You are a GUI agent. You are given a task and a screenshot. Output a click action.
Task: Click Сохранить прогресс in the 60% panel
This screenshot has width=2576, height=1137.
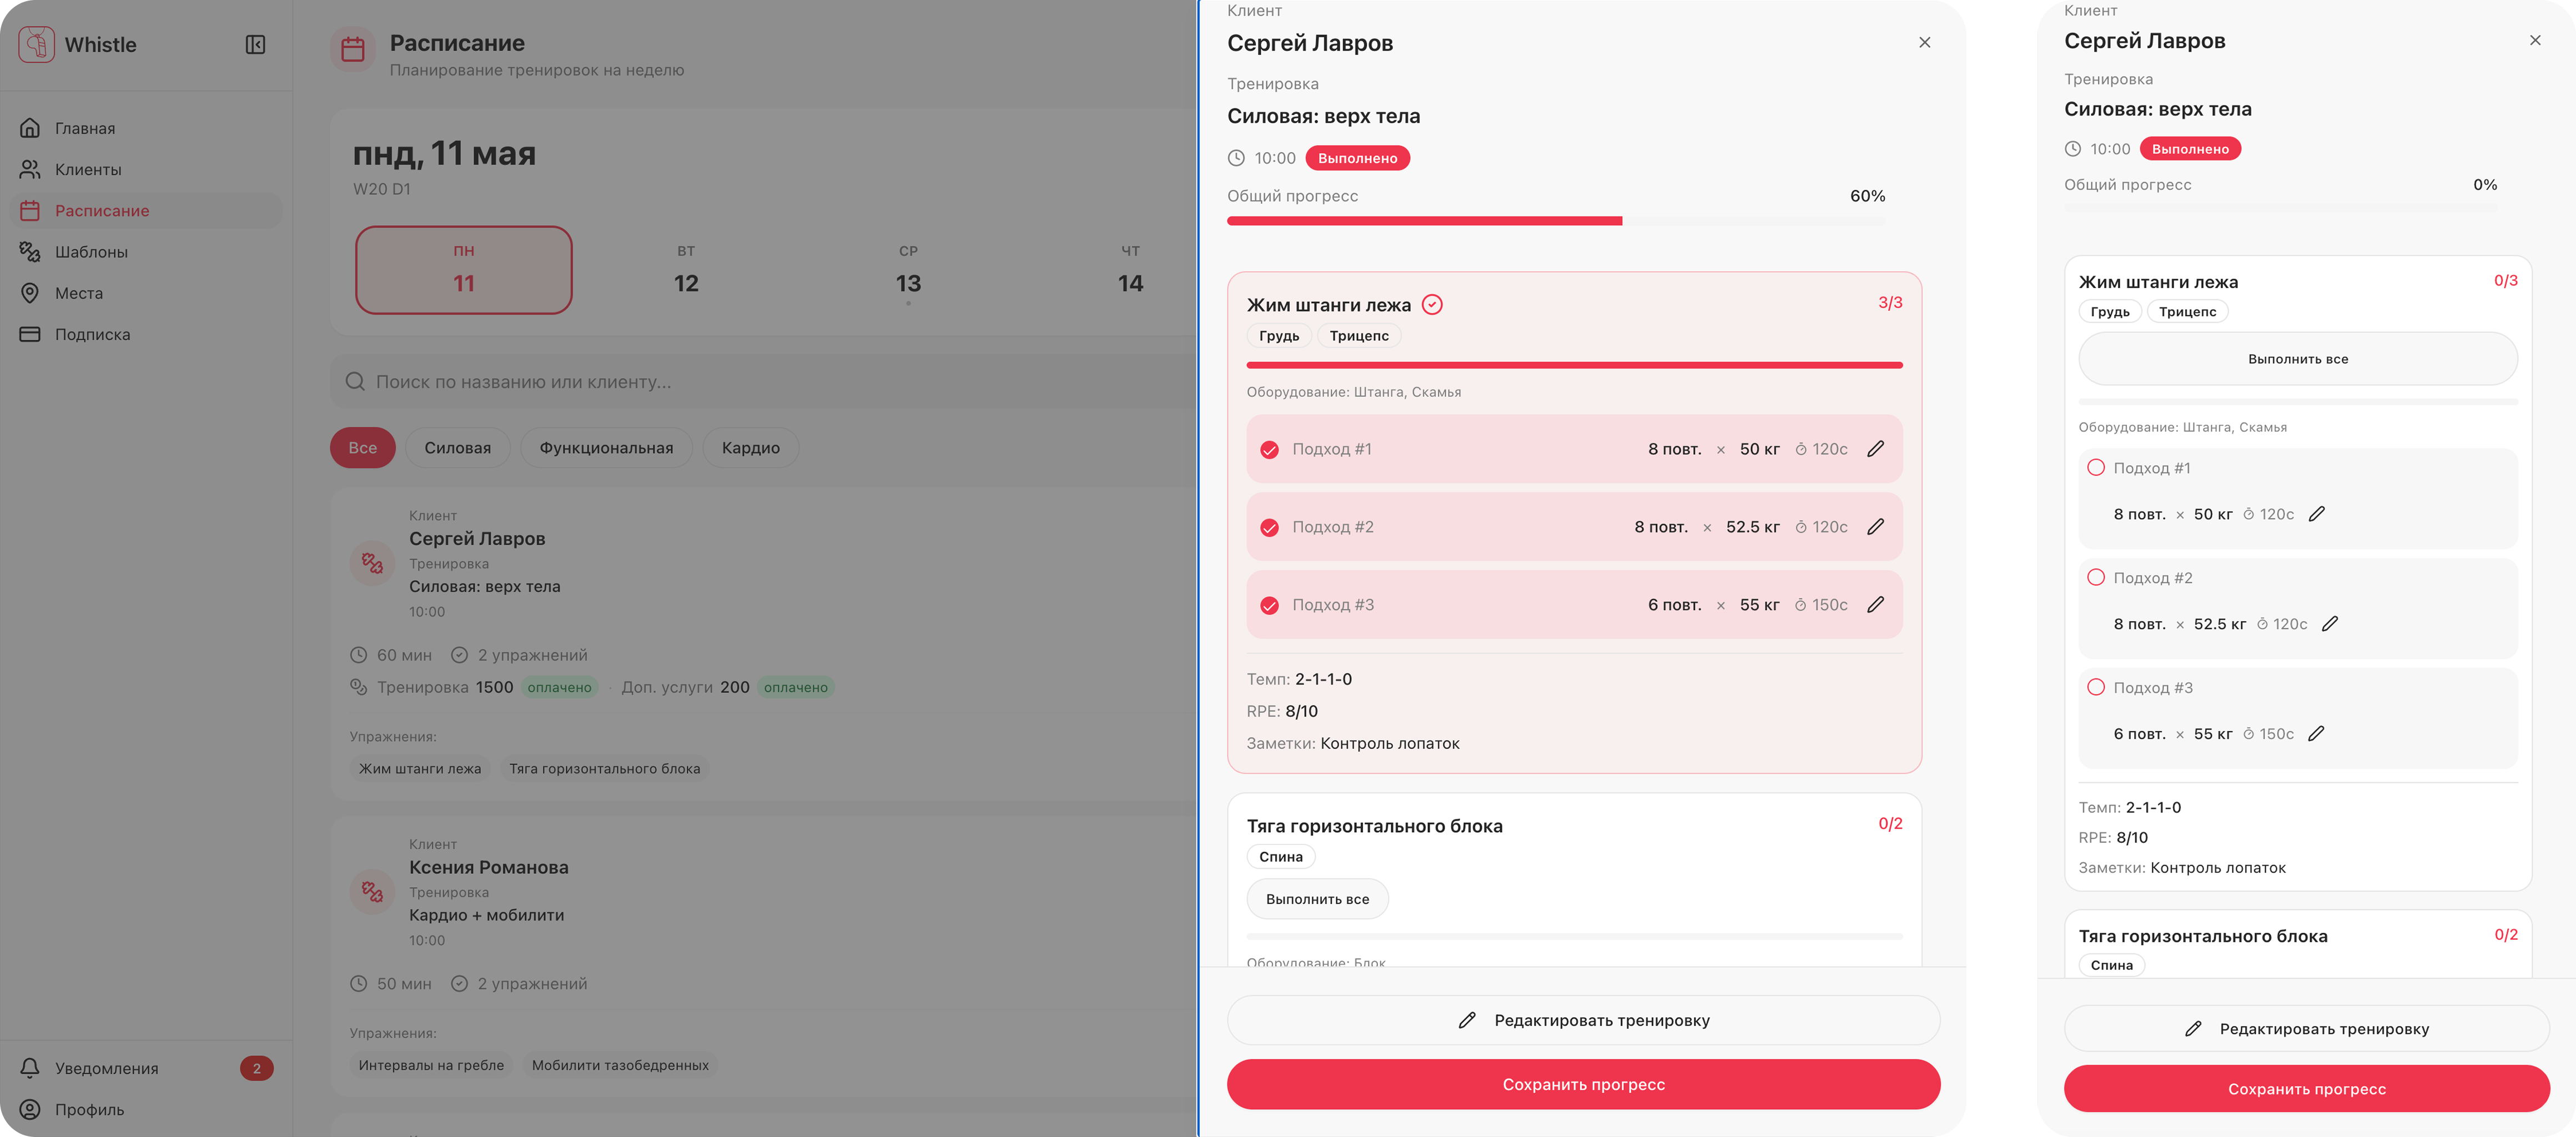1583,1085
